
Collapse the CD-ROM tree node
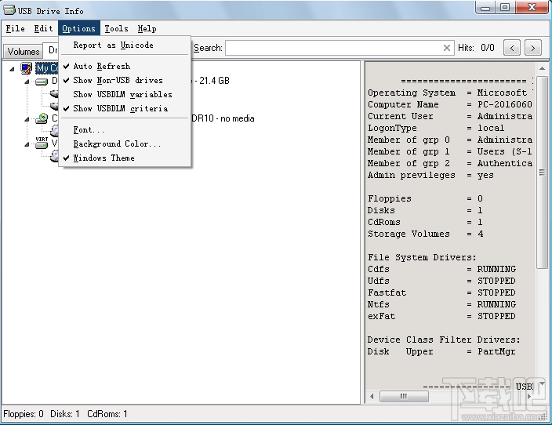point(27,119)
